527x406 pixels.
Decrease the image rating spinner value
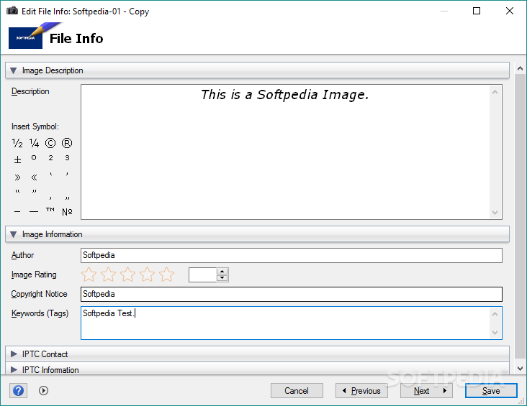point(222,278)
